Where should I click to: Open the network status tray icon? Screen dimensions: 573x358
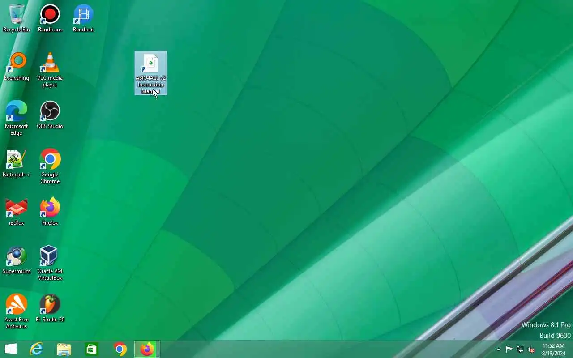click(520, 349)
